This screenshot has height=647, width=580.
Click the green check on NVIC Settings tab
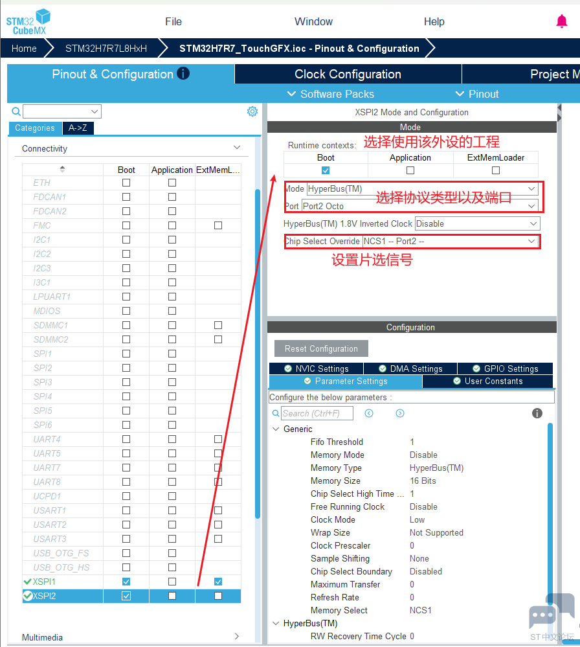click(x=288, y=369)
